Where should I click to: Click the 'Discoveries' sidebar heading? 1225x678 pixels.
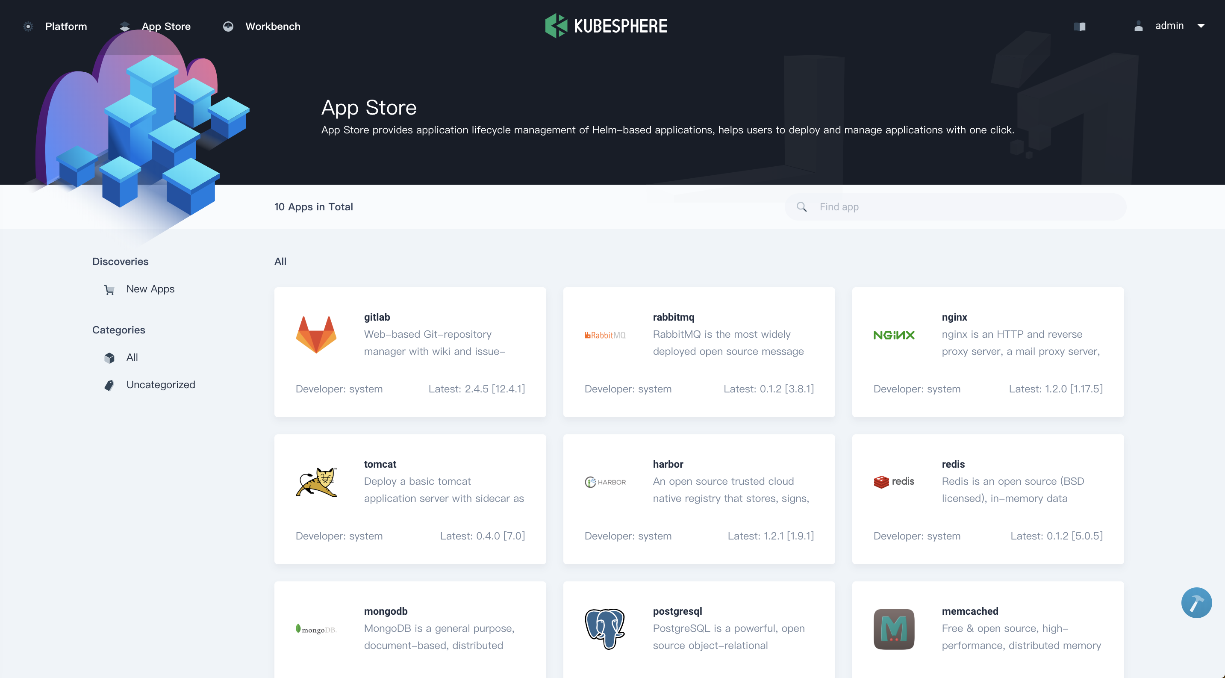pos(120,262)
